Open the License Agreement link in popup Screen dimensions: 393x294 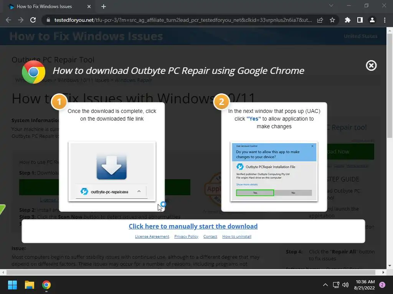(152, 237)
